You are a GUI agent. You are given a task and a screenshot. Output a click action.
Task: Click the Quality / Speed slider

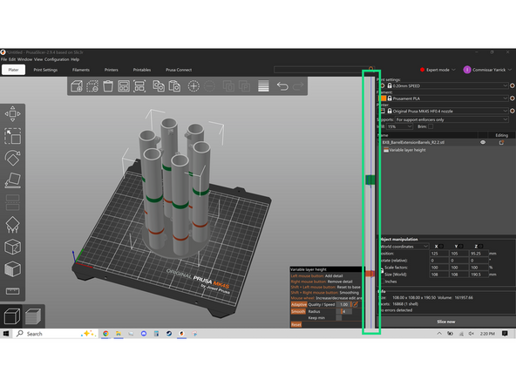click(344, 304)
